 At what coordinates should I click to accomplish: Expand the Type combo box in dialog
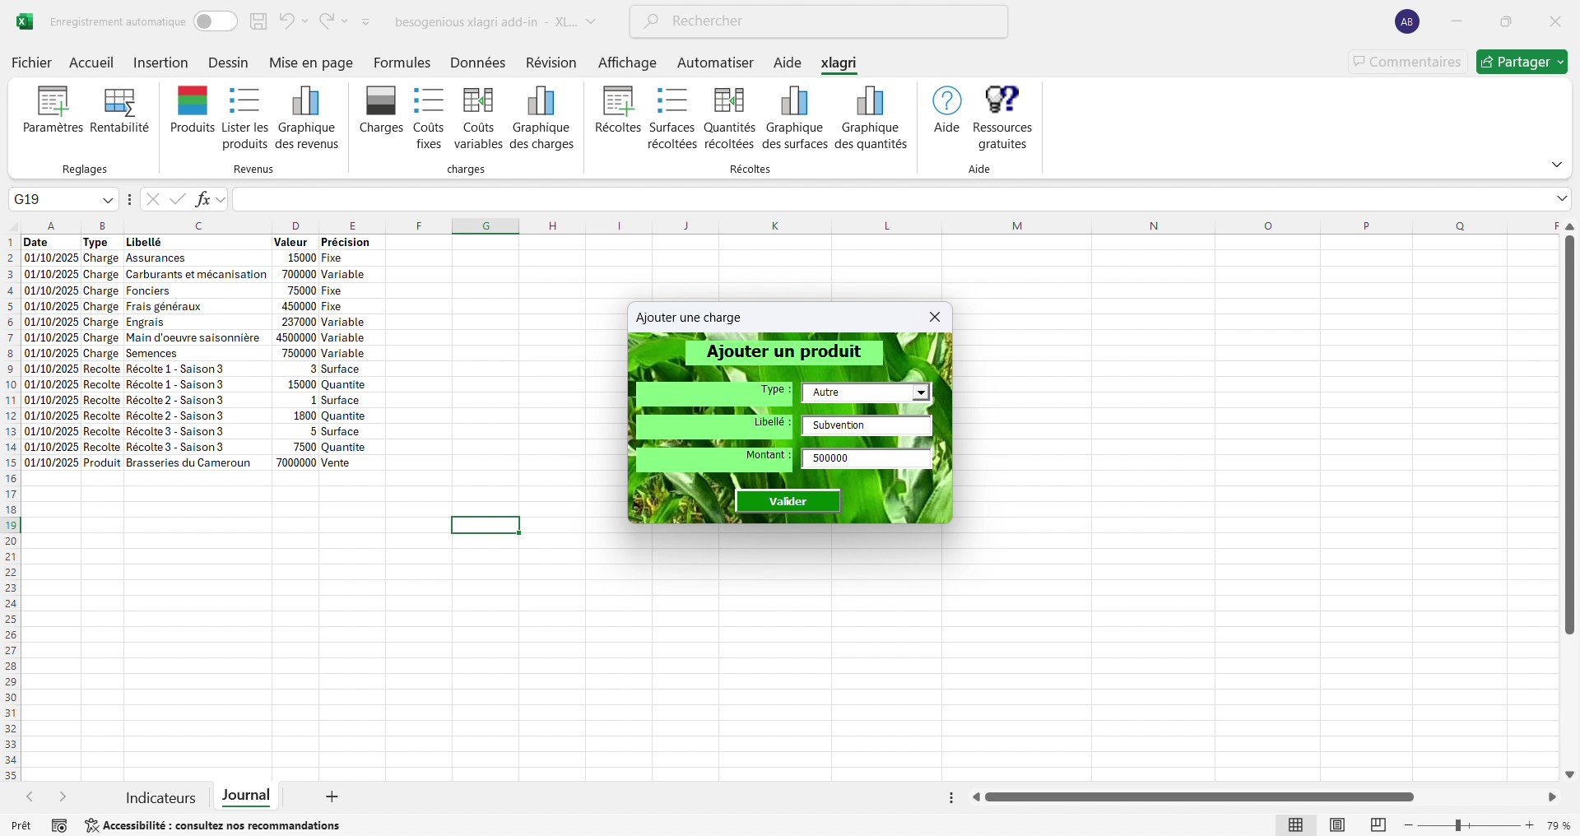[x=921, y=393]
